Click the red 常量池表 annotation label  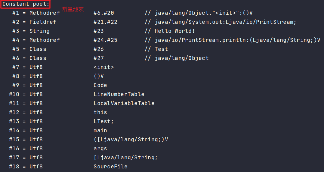click(x=73, y=9)
